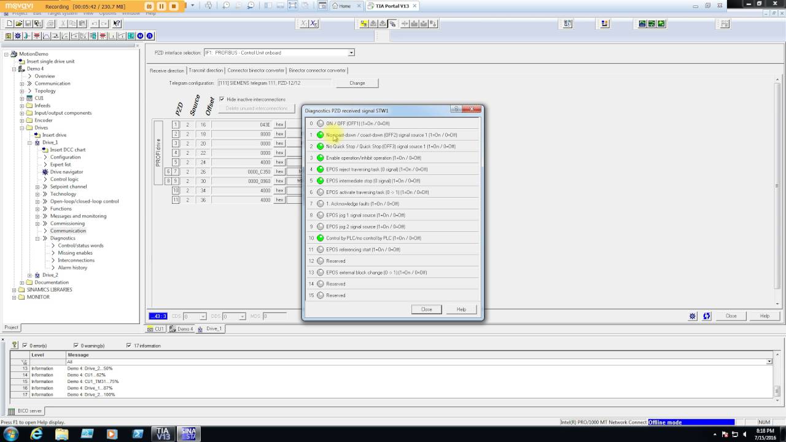
Task: Stop the Movavi recording
Action: [174, 6]
